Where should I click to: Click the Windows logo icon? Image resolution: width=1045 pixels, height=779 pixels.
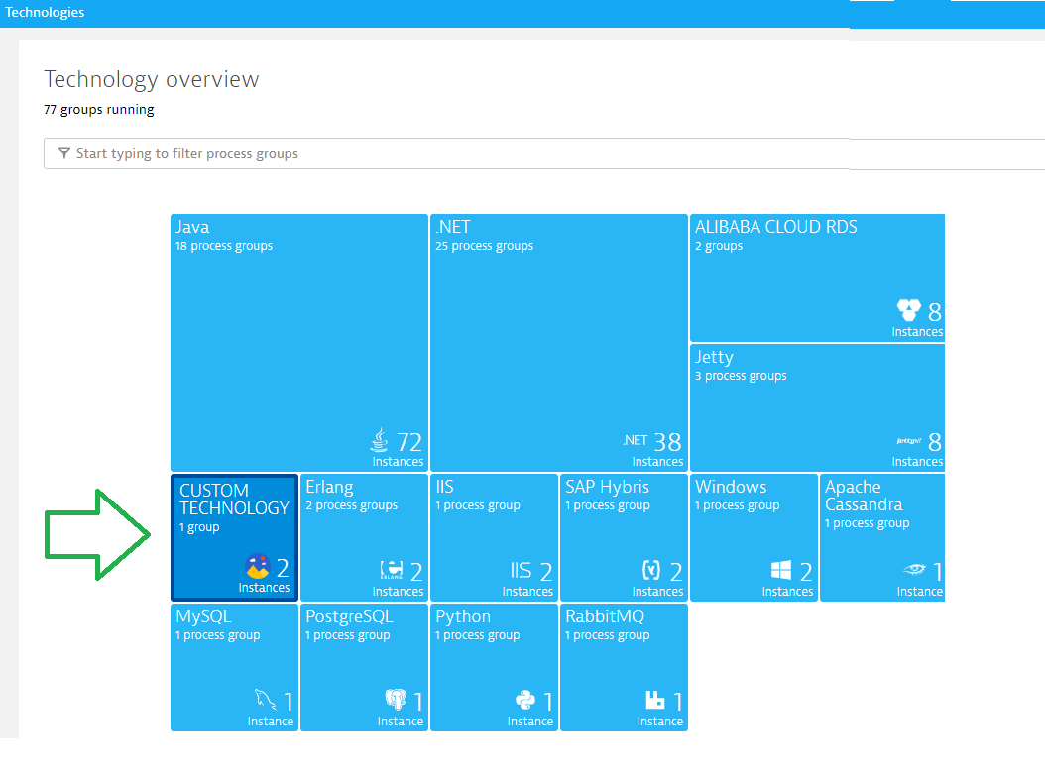781,571
